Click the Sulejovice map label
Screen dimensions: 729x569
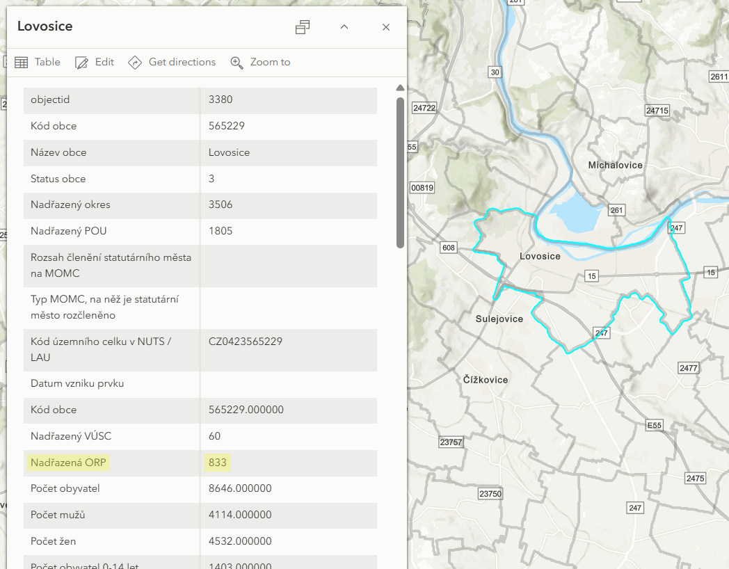coord(499,319)
